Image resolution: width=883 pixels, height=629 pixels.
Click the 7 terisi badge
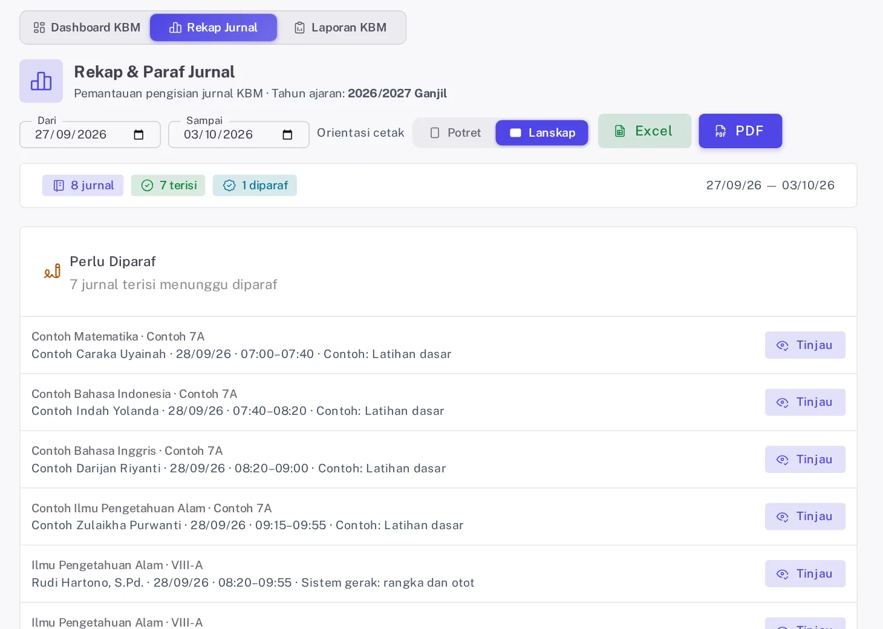pyautogui.click(x=168, y=186)
